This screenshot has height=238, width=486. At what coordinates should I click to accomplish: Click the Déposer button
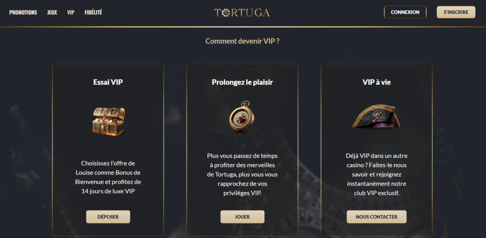(108, 217)
